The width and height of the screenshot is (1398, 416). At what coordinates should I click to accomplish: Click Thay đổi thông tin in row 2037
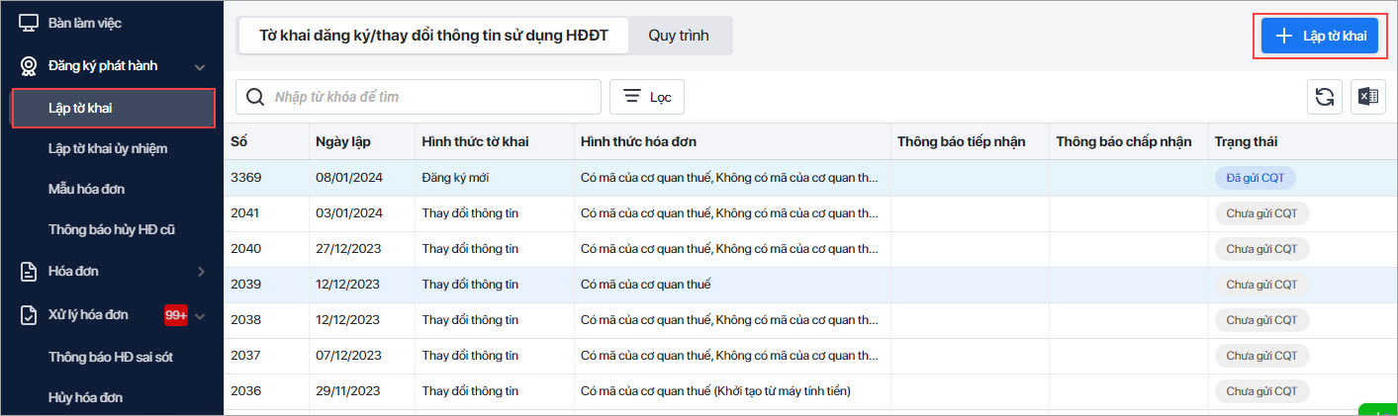(x=470, y=355)
